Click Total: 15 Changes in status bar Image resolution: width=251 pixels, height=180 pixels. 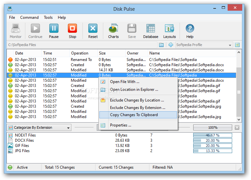pyautogui.click(x=60, y=167)
